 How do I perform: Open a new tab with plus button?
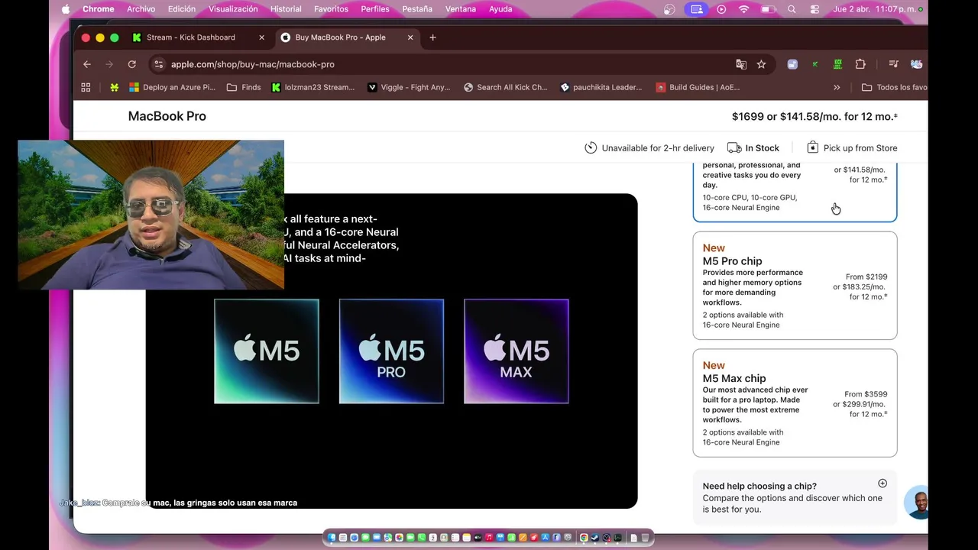click(432, 37)
